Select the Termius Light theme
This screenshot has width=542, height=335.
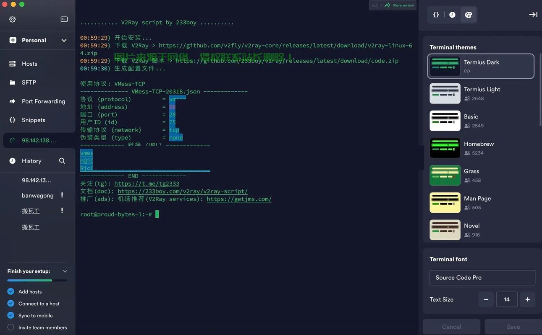481,93
